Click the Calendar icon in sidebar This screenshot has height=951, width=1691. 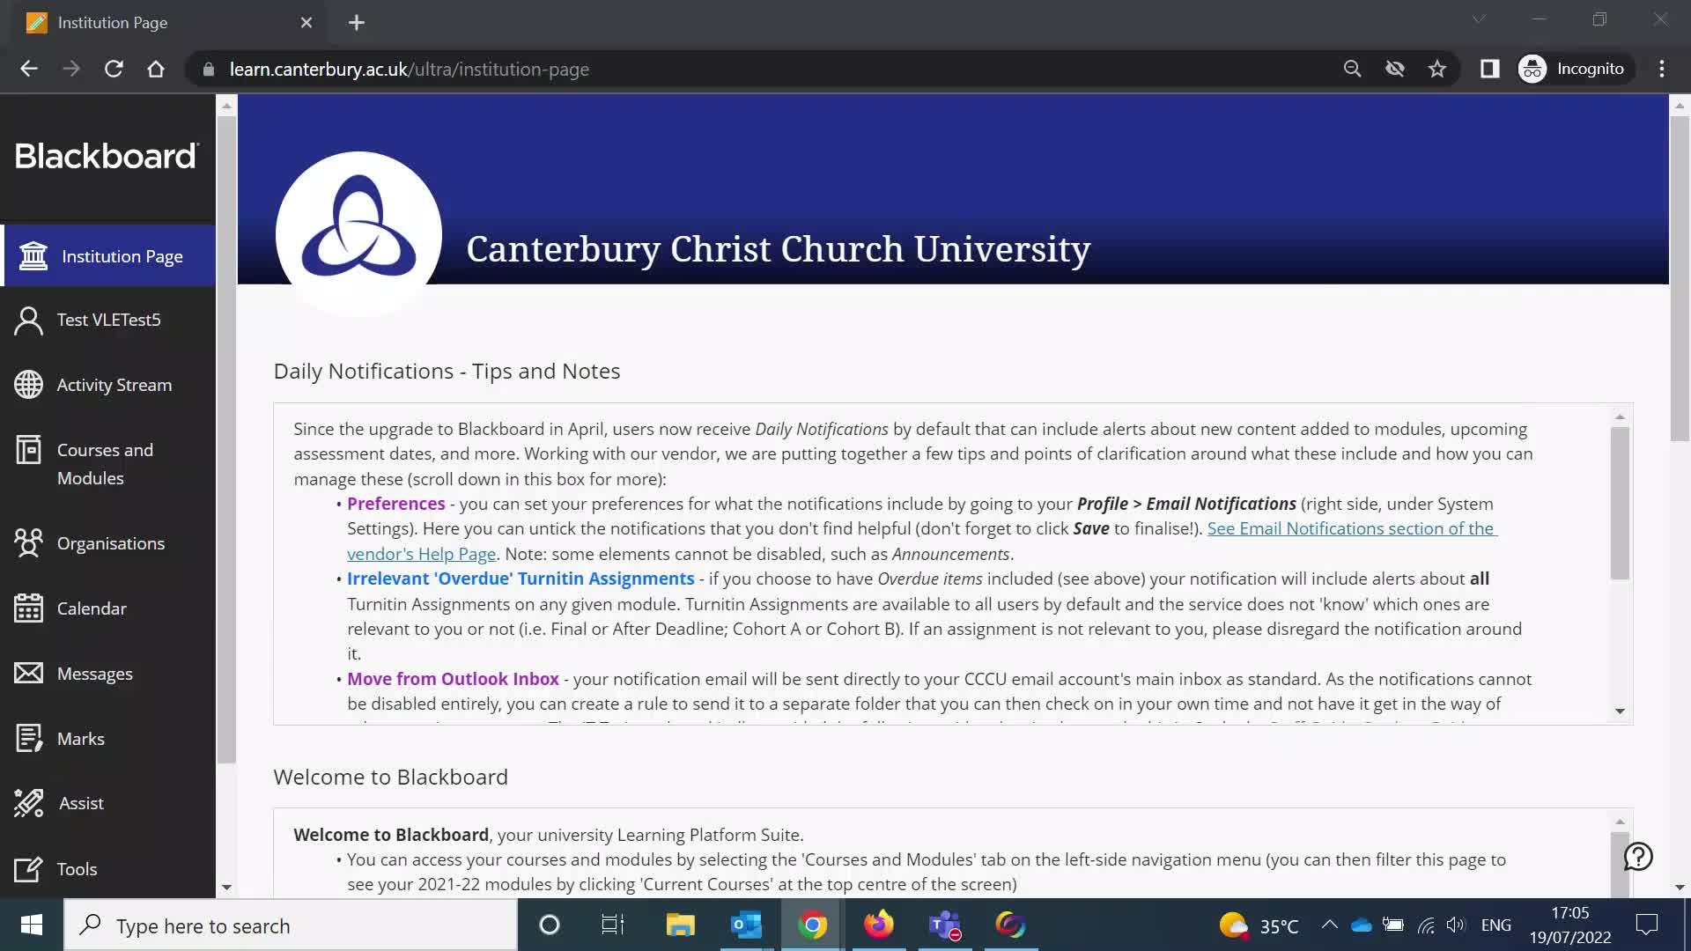(28, 608)
